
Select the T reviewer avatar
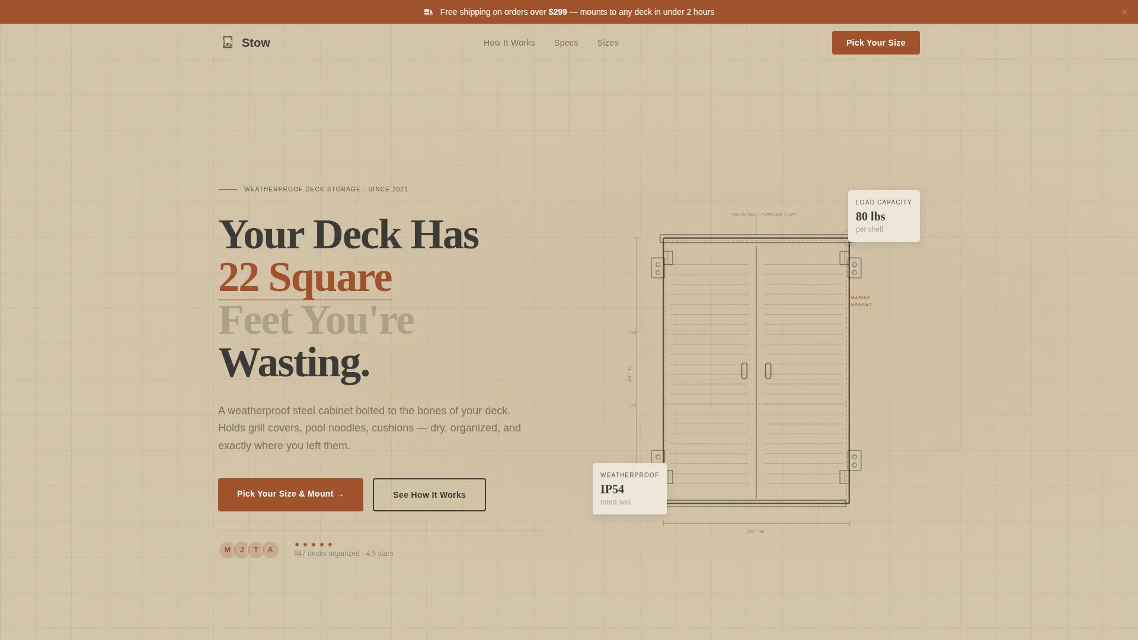(x=256, y=550)
